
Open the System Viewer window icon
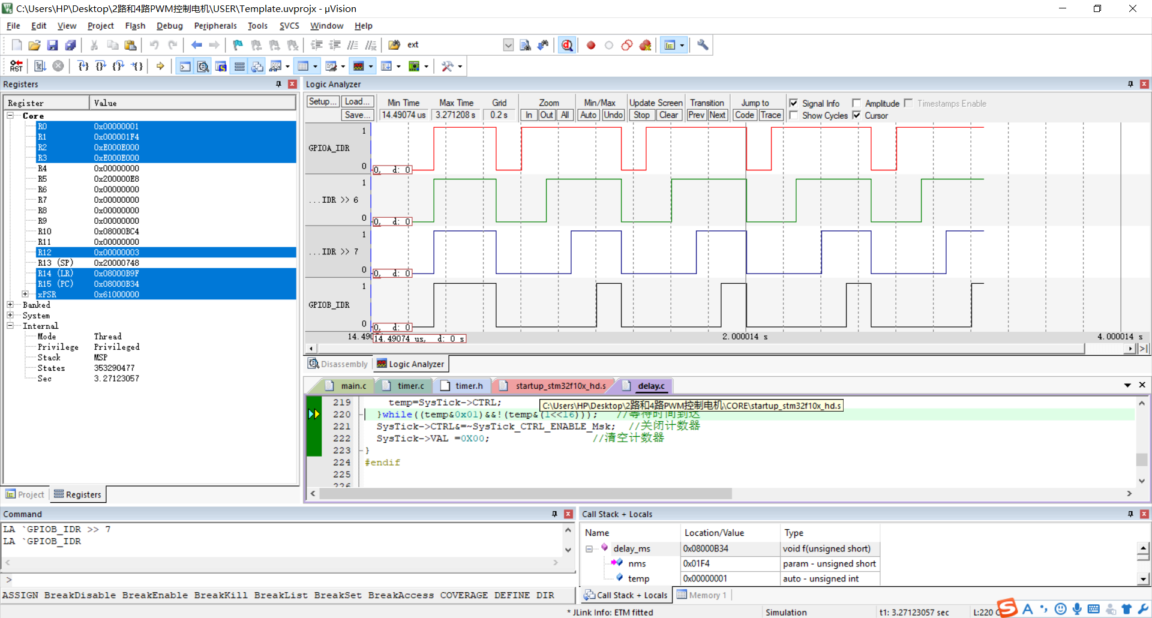point(415,66)
